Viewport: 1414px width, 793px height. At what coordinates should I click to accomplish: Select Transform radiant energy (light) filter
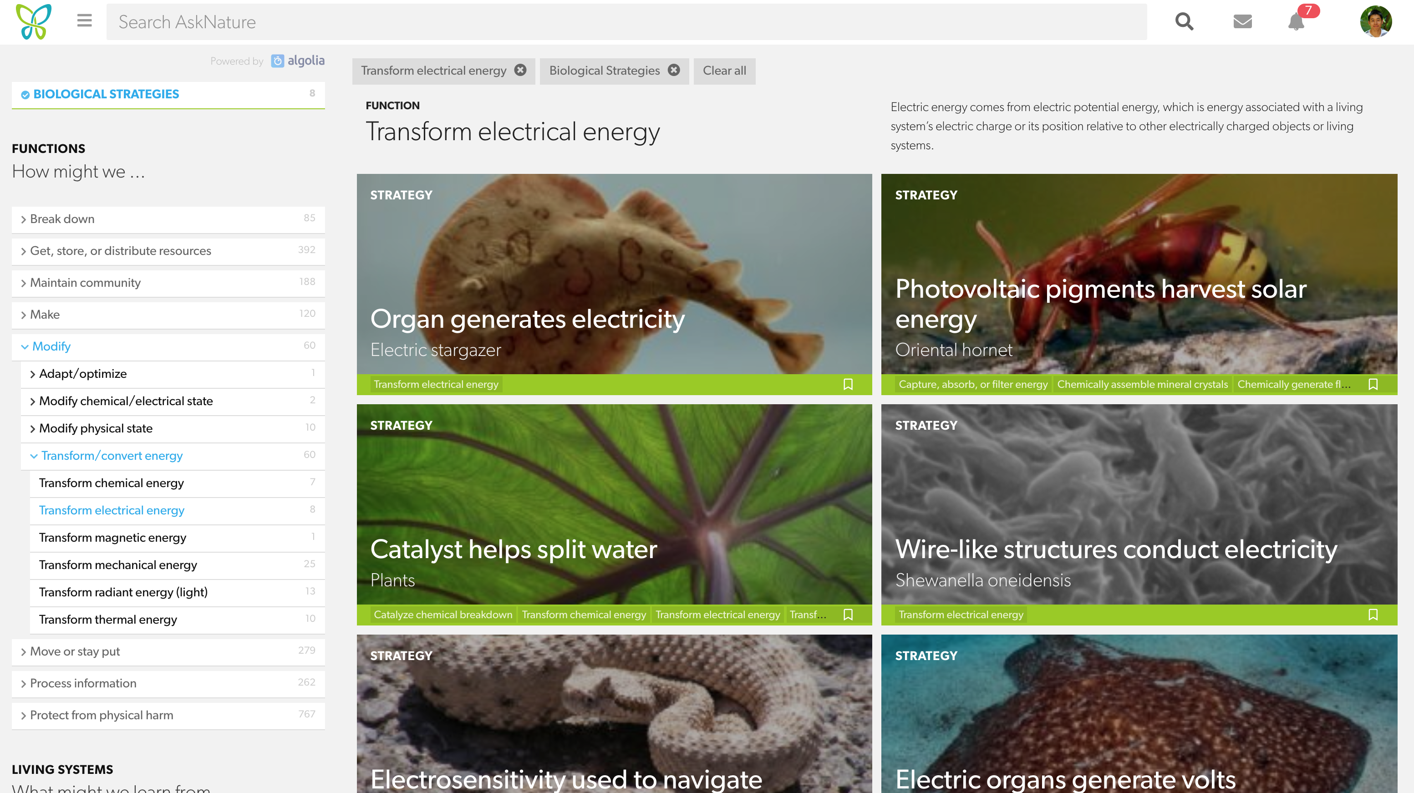point(177,592)
